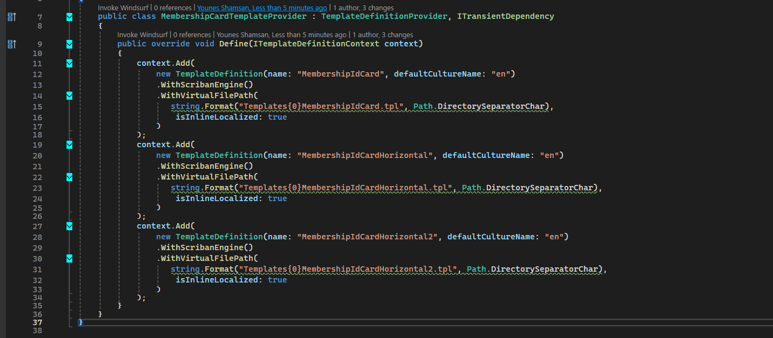Click the highlighted Younes Shamsan CodeLens link above the class
This screenshot has width=773, height=338.
coord(261,8)
